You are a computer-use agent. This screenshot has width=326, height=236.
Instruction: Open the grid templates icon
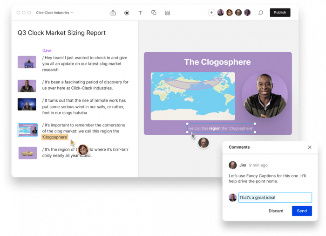point(168,13)
